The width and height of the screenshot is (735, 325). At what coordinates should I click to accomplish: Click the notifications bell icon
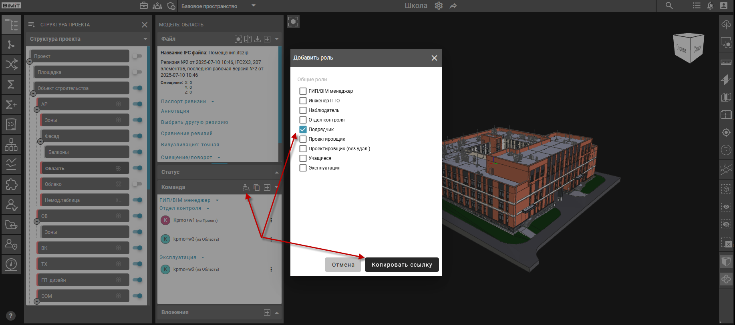click(710, 6)
